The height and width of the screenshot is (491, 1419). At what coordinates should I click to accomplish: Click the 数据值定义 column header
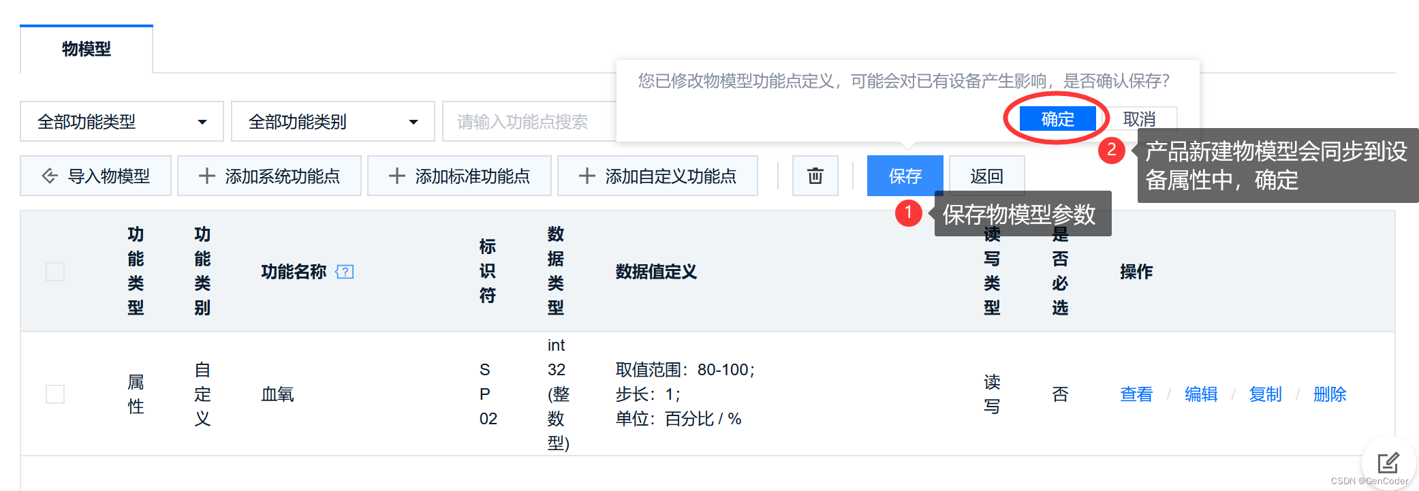(656, 272)
